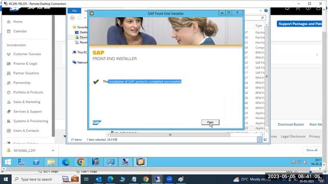This screenshot has height=184, width=328.
Task: Open Edge on remote taskbar
Action: click(66, 162)
